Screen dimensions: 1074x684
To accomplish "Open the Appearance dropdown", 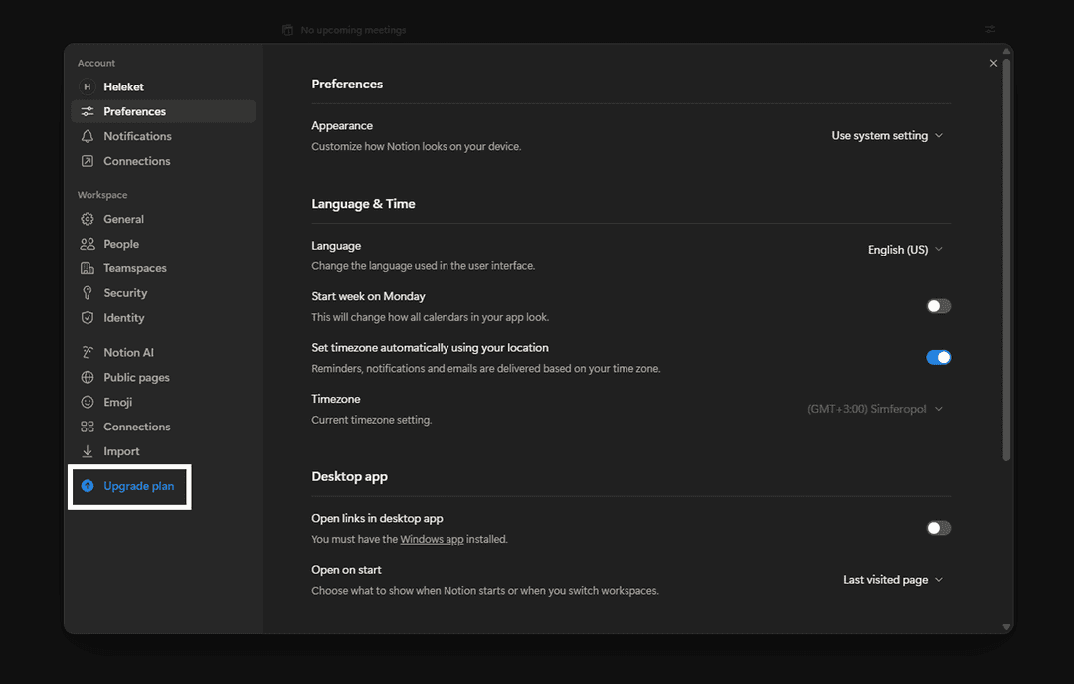I will (x=886, y=136).
